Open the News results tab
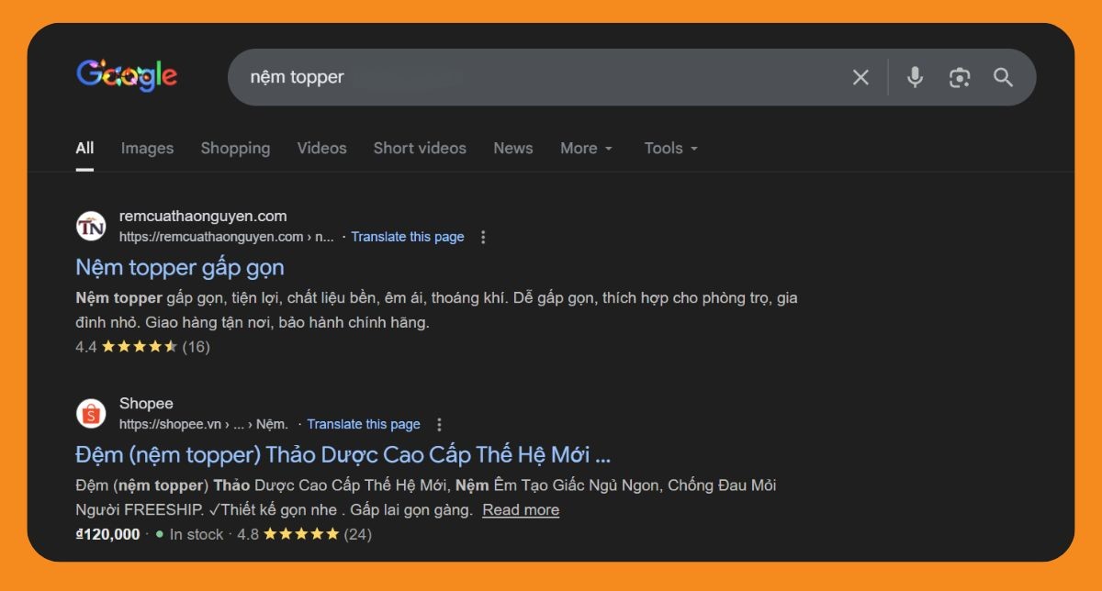This screenshot has width=1102, height=591. click(512, 148)
